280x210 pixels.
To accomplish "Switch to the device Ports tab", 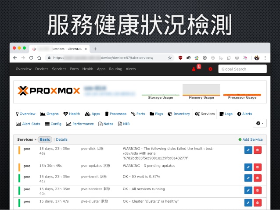I will pyautogui.click(x=138, y=114).
